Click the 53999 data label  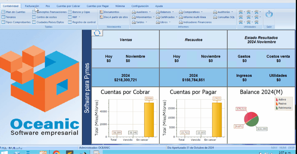pos(149,99)
